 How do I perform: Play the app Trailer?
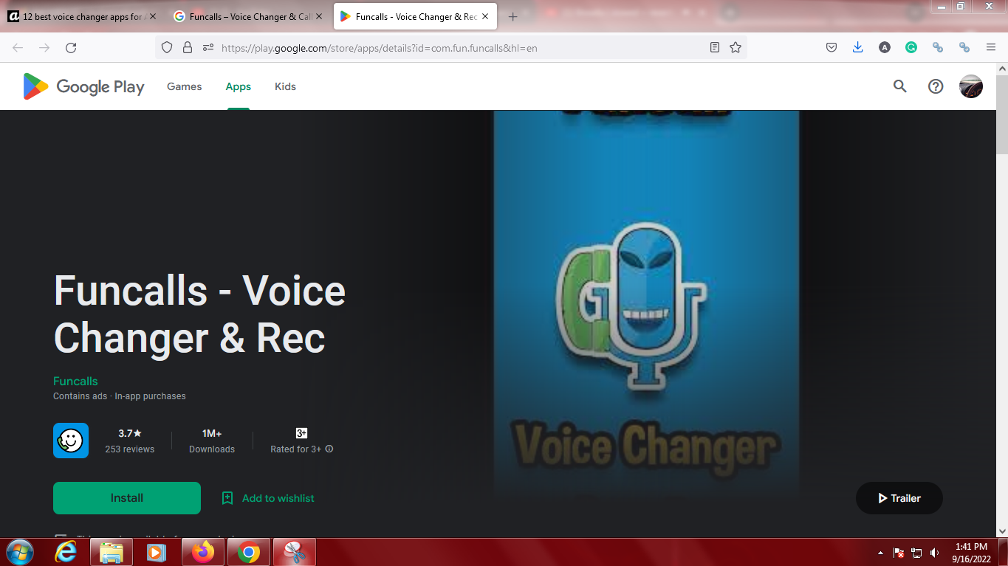click(899, 498)
